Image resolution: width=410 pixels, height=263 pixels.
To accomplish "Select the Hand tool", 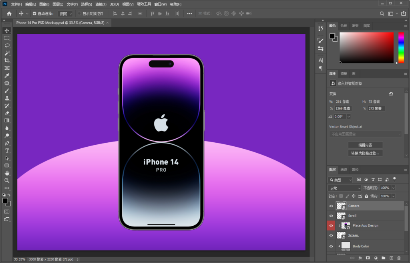I will pyautogui.click(x=7, y=173).
